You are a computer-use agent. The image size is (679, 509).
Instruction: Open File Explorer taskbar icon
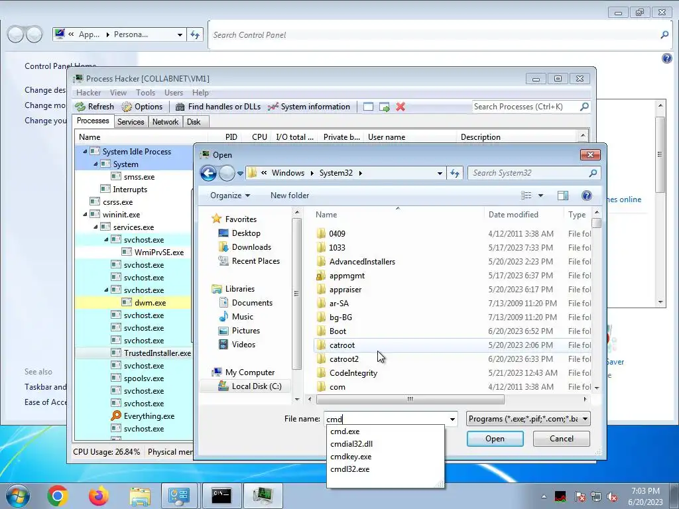(x=140, y=496)
